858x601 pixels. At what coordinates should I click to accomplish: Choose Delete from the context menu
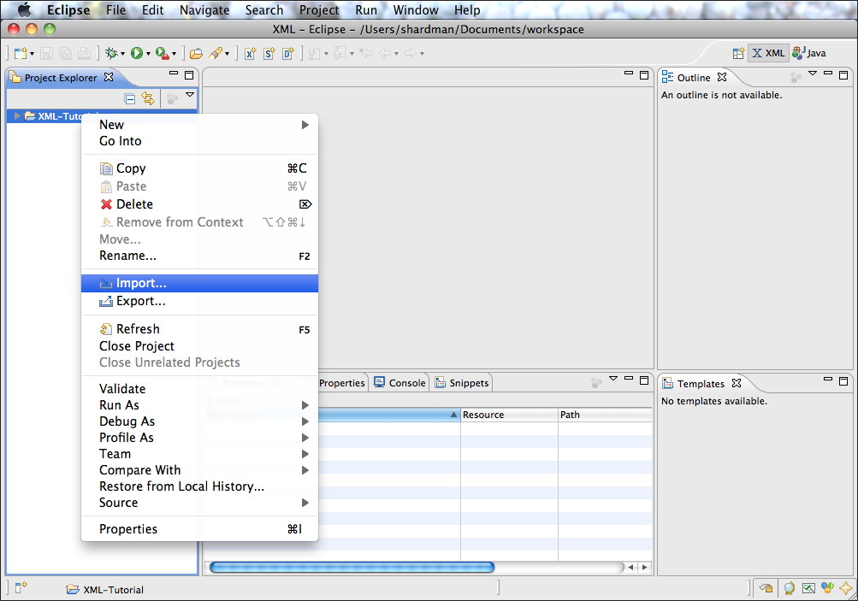point(199,204)
